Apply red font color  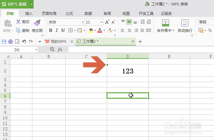pos(100,30)
